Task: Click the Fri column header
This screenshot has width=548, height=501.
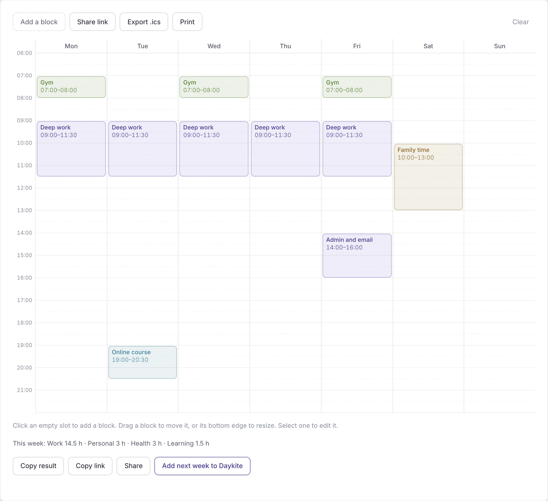Action: click(x=357, y=46)
